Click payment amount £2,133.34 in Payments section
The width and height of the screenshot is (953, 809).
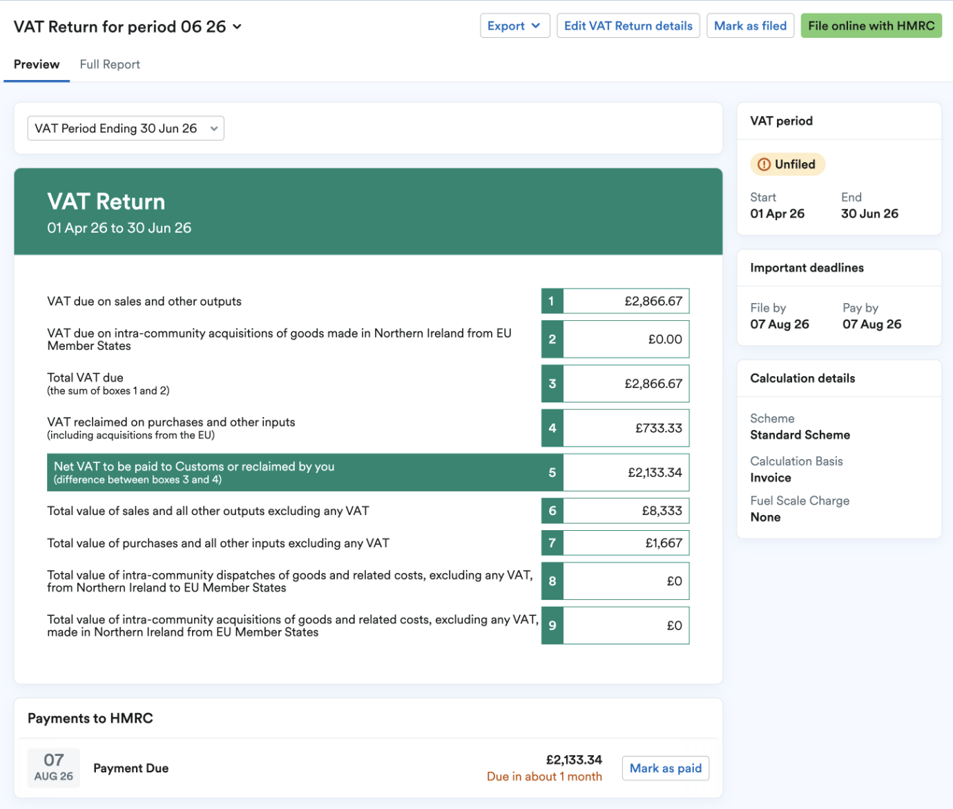[x=574, y=760]
